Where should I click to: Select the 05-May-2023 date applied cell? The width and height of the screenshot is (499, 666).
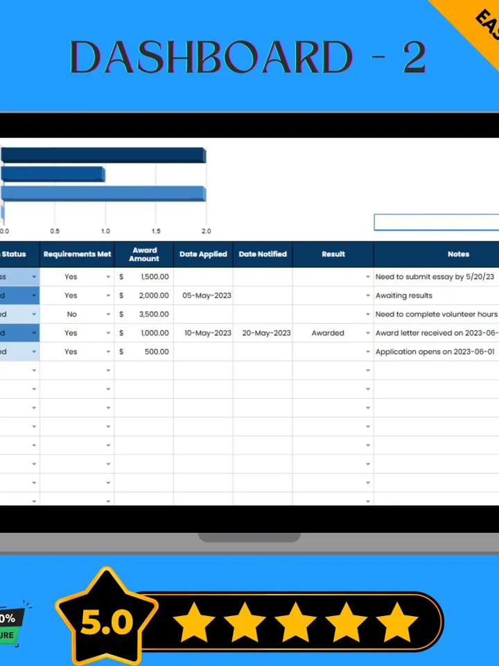click(203, 296)
